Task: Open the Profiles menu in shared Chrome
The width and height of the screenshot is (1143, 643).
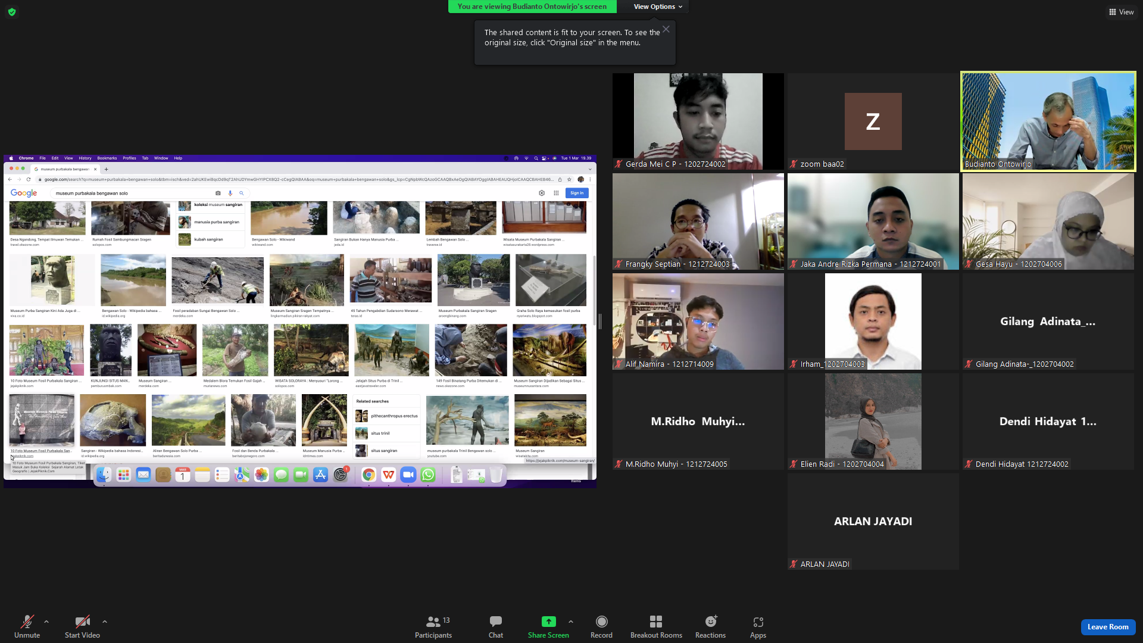Action: (129, 158)
